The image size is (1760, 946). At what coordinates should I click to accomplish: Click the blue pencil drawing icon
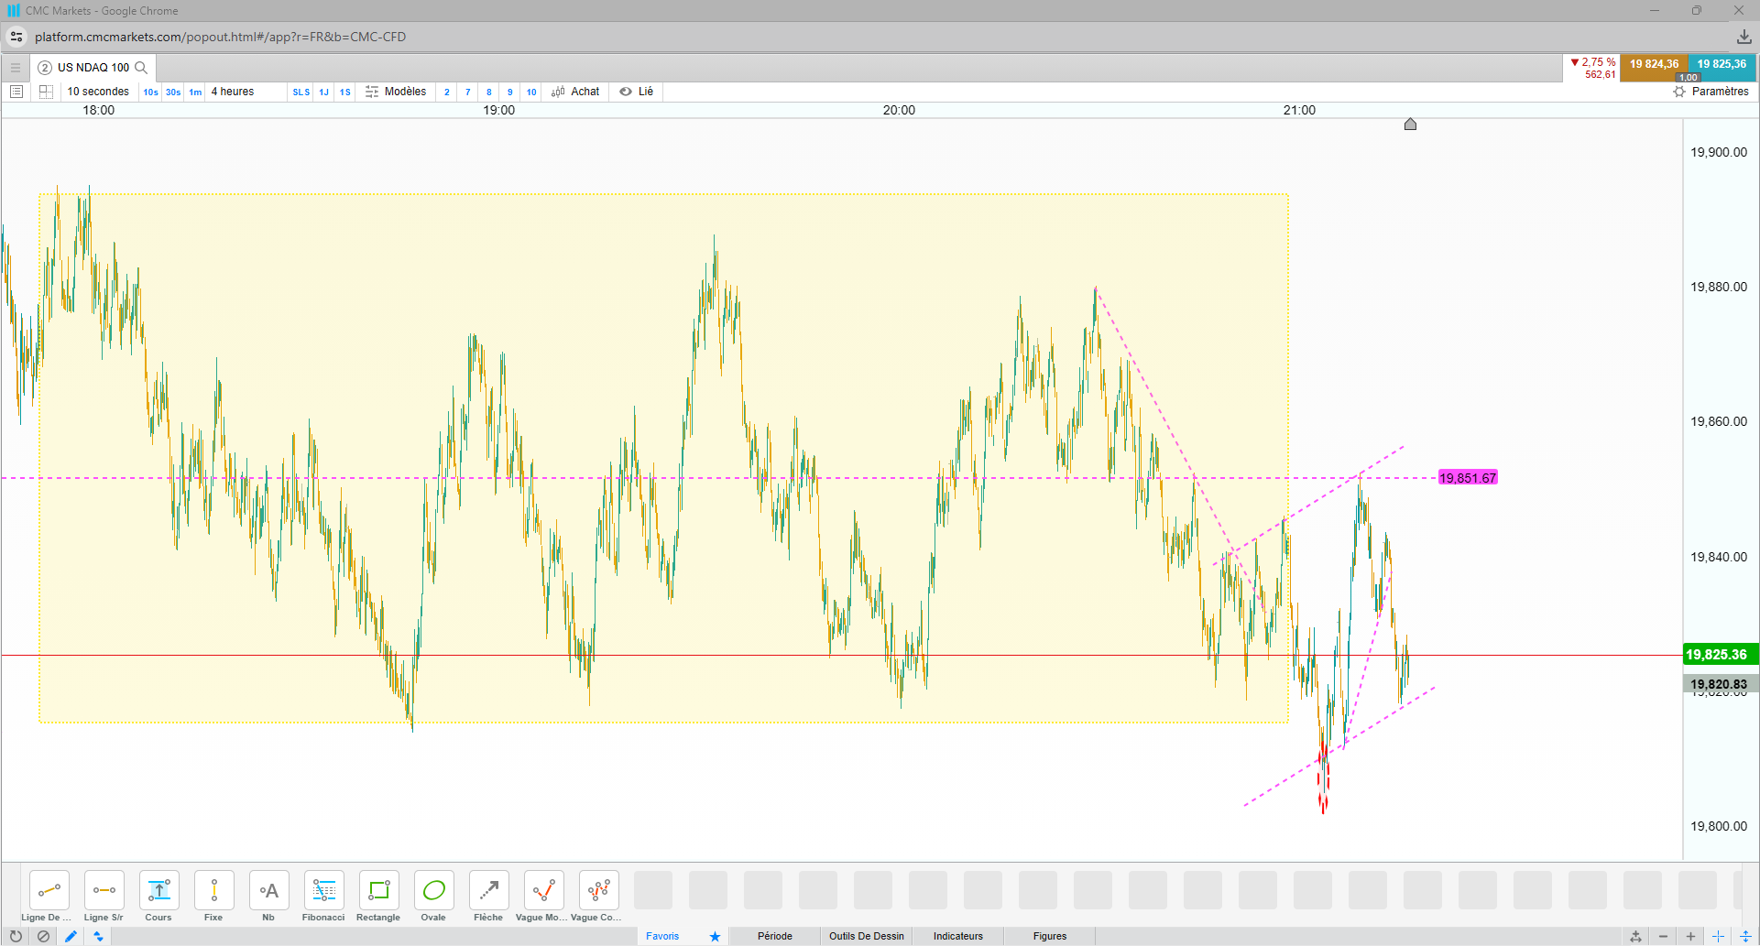[71, 936]
